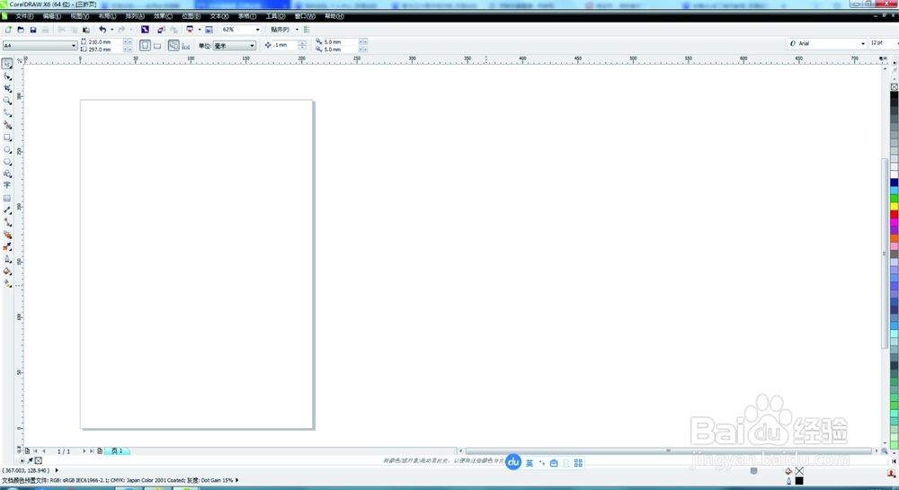Click the Baidu du IME logo

point(513,462)
